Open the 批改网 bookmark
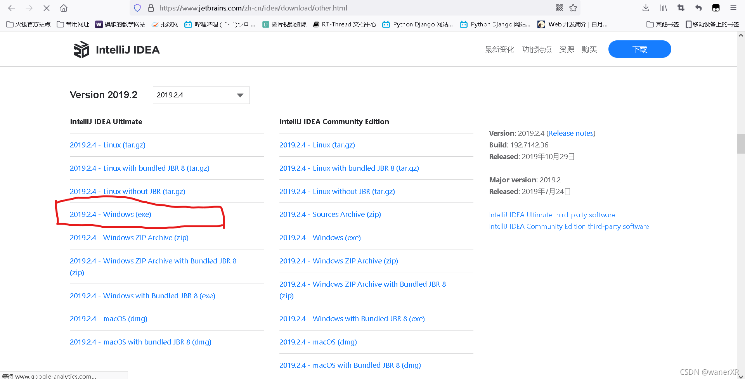Viewport: 745px width, 379px height. (x=165, y=24)
